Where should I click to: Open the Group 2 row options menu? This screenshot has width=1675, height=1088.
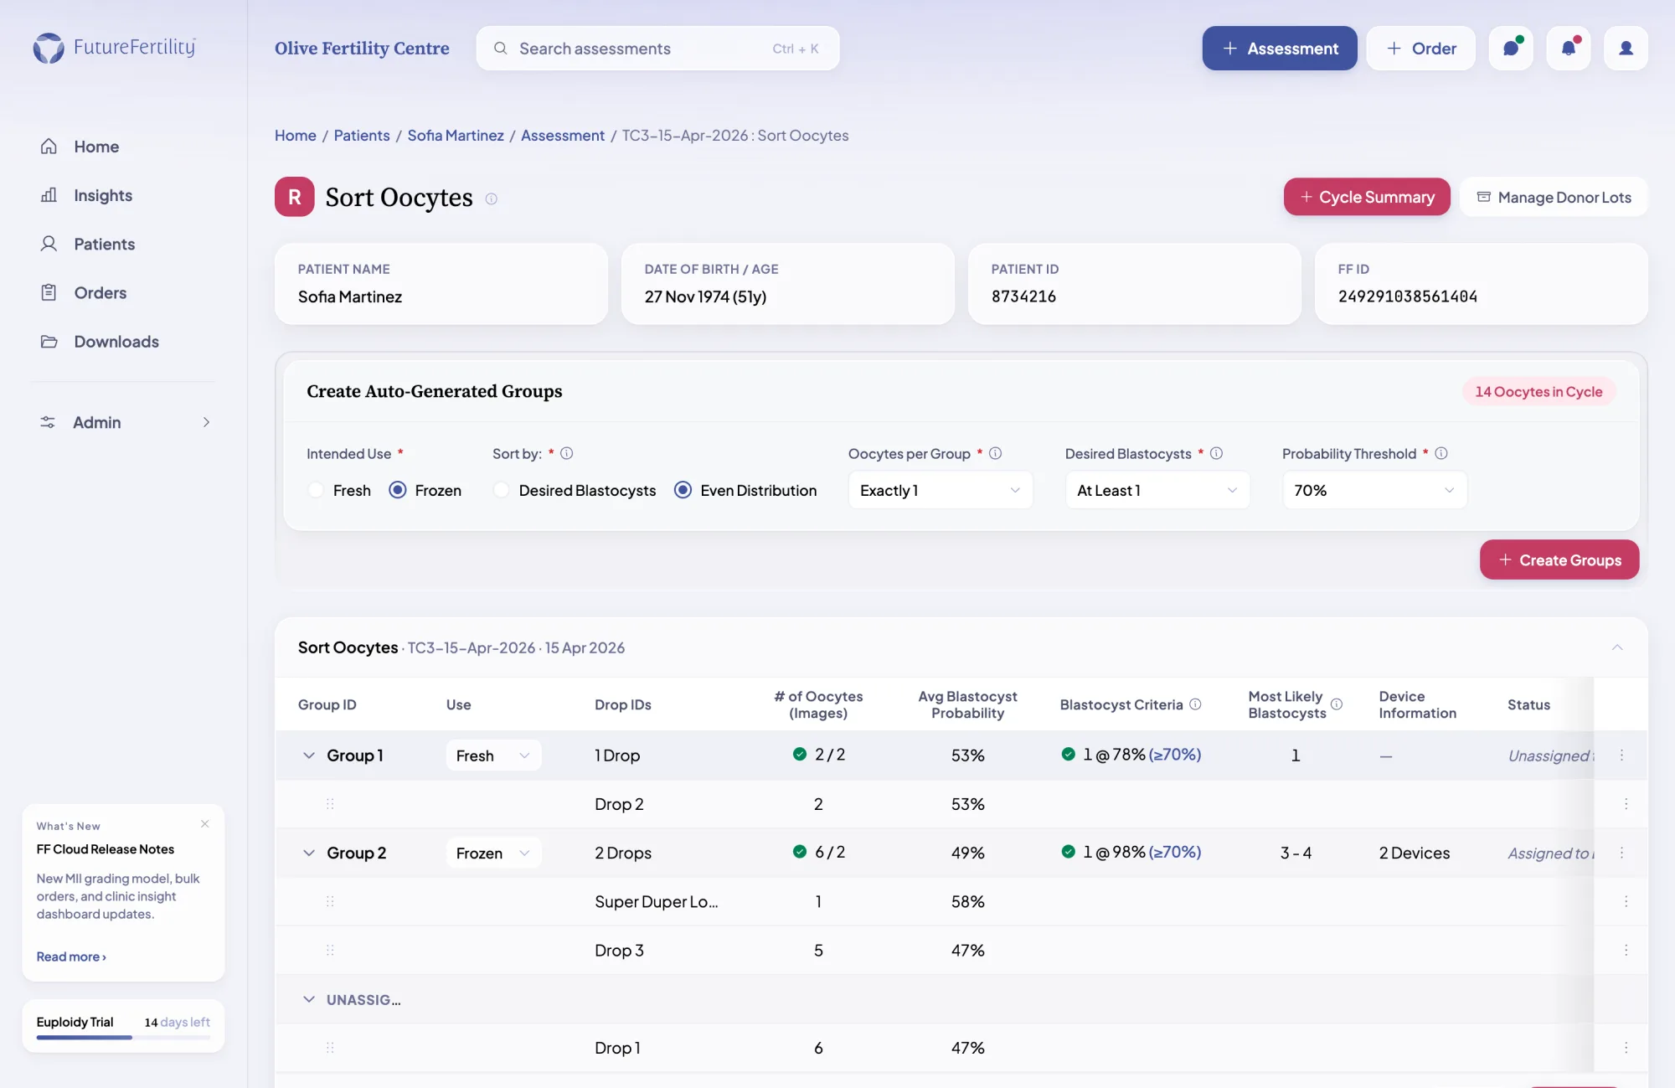[x=1621, y=853]
